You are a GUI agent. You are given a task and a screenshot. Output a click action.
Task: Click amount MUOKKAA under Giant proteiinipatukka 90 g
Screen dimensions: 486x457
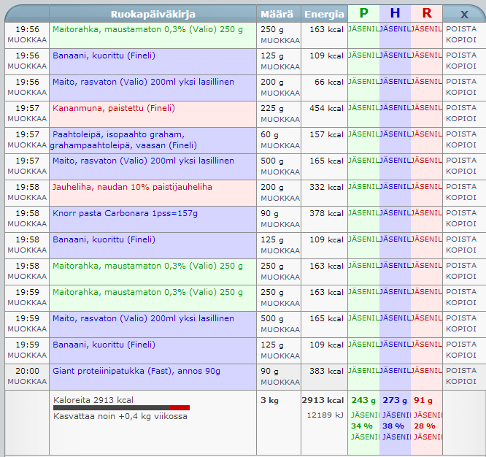click(x=280, y=382)
